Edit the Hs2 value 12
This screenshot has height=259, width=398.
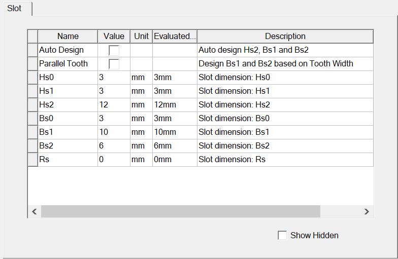(114, 104)
